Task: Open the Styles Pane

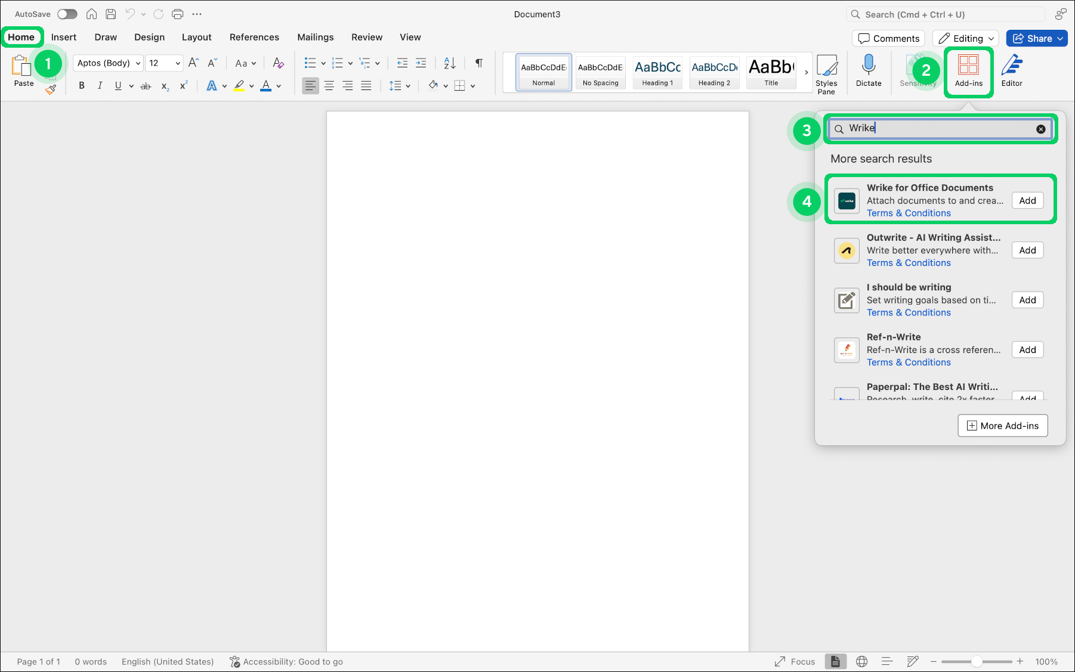Action: pos(827,73)
